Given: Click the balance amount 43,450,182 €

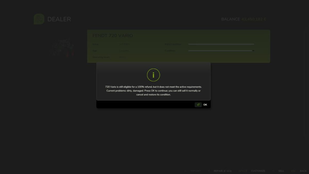Looking at the screenshot, I should pyautogui.click(x=254, y=19).
